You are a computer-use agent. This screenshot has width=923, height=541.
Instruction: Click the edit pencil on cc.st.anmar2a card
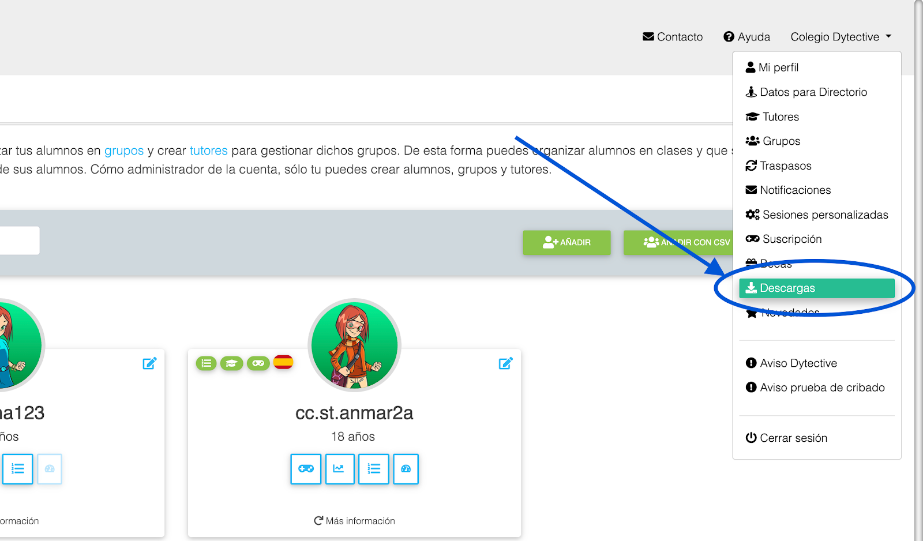tap(505, 363)
